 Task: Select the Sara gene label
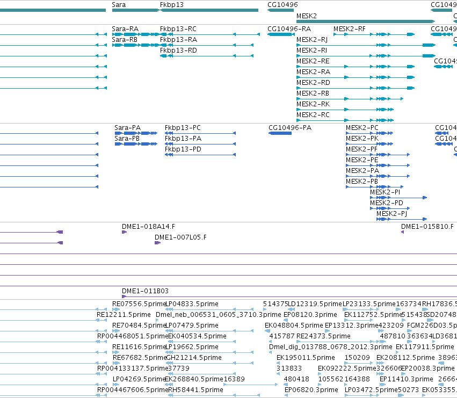pyautogui.click(x=119, y=5)
